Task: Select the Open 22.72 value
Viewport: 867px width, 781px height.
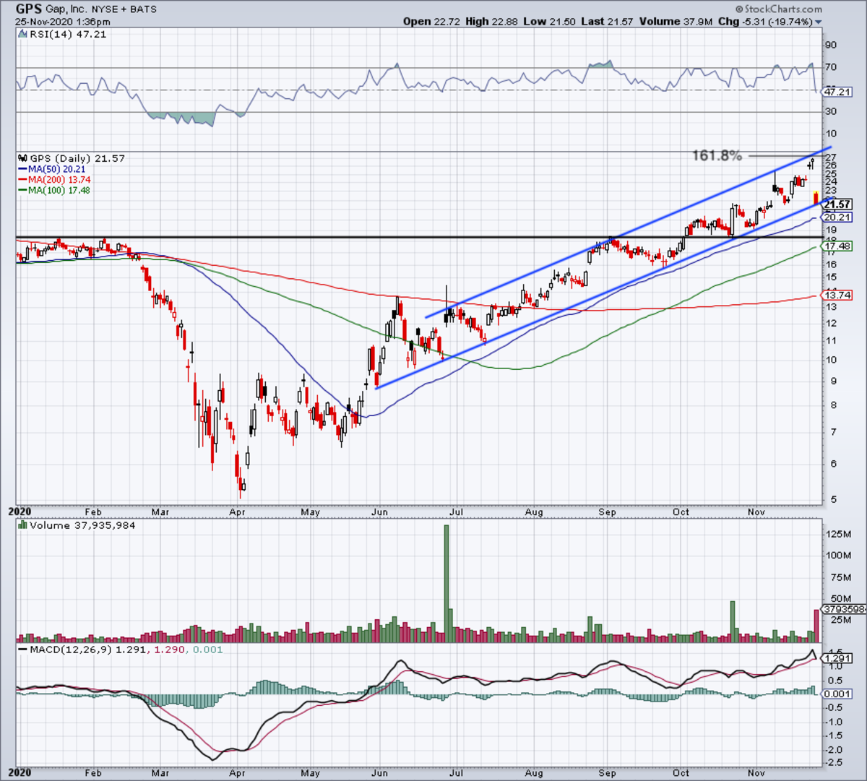Action: [431, 22]
